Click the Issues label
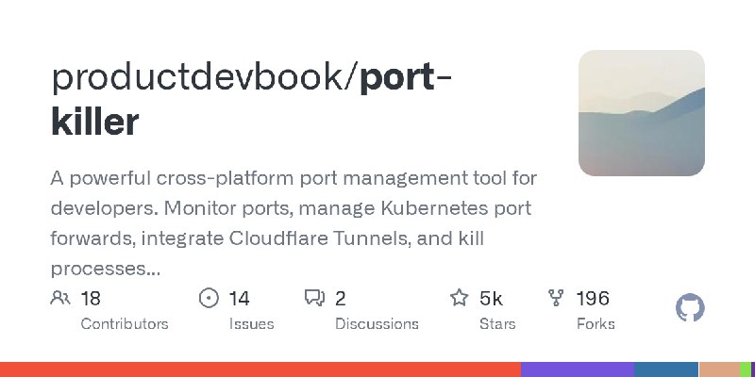The image size is (755, 377). click(251, 324)
